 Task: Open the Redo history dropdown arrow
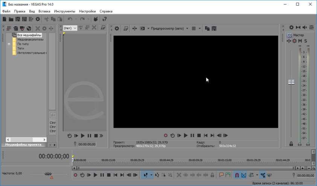[88, 19]
